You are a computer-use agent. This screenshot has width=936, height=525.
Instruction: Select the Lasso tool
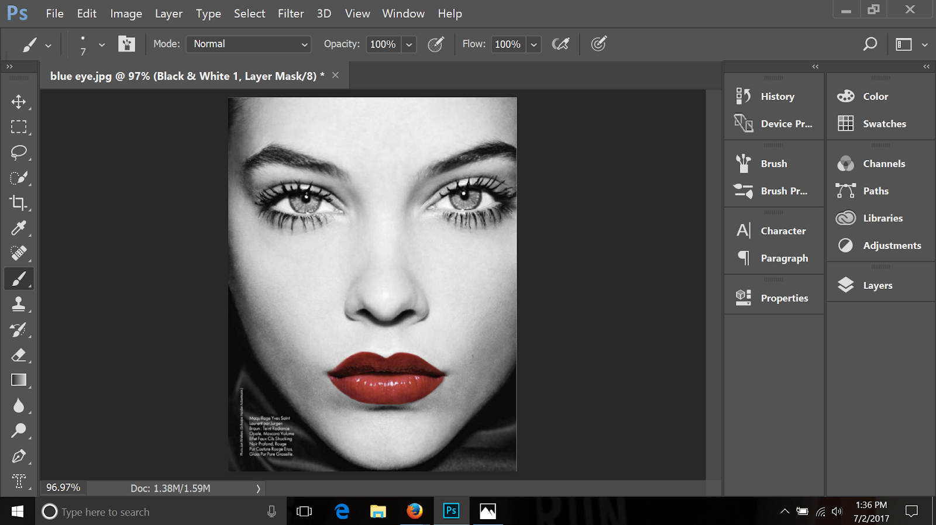coord(19,153)
